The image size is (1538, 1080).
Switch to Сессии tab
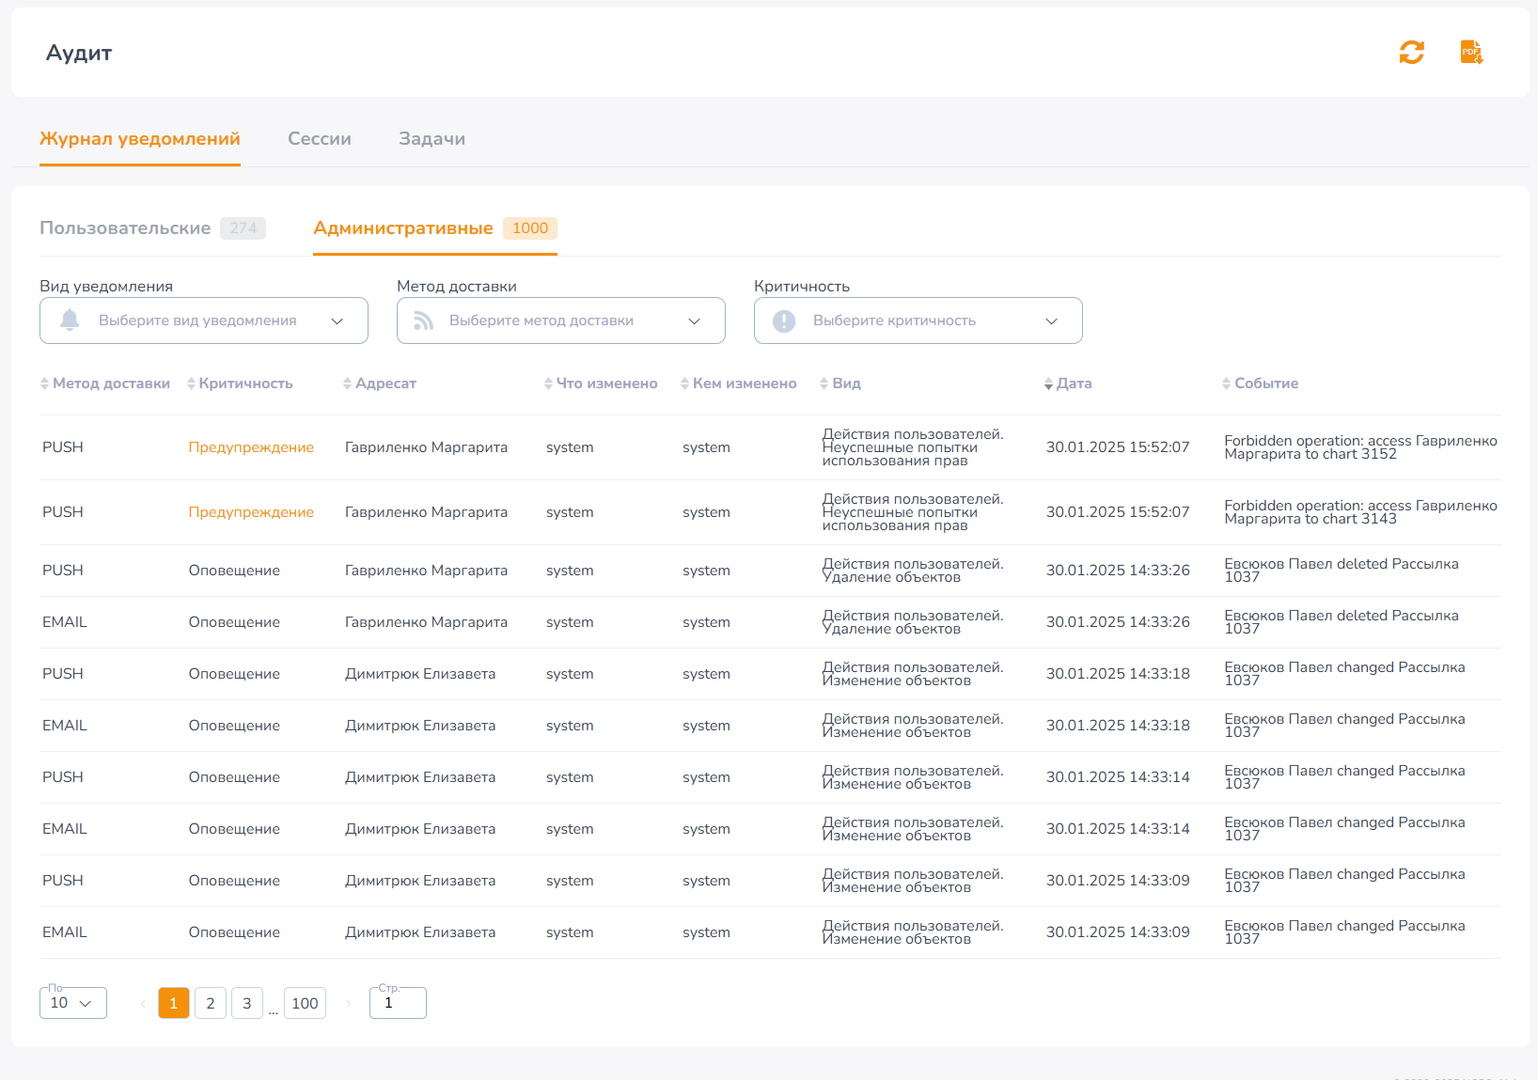point(320,139)
